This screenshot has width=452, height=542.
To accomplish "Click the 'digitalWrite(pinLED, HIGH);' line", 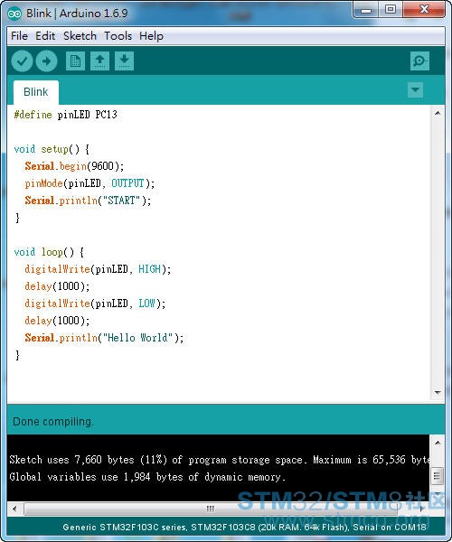I will pyautogui.click(x=98, y=269).
